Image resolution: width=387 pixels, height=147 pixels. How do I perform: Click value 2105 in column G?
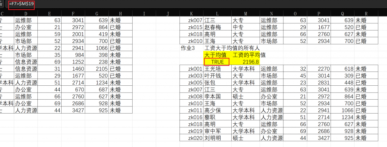point(97,69)
